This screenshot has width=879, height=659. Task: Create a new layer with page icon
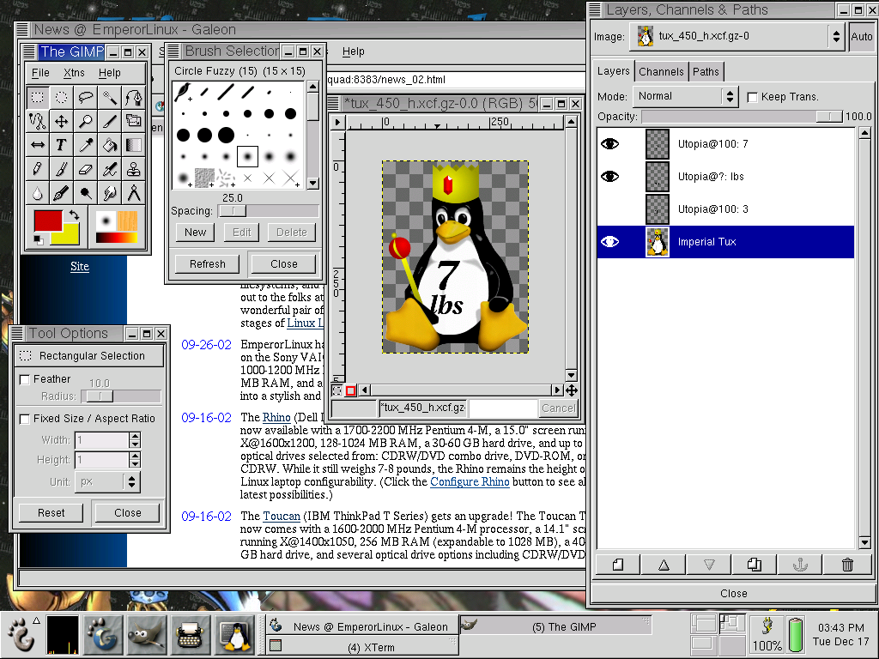(618, 565)
